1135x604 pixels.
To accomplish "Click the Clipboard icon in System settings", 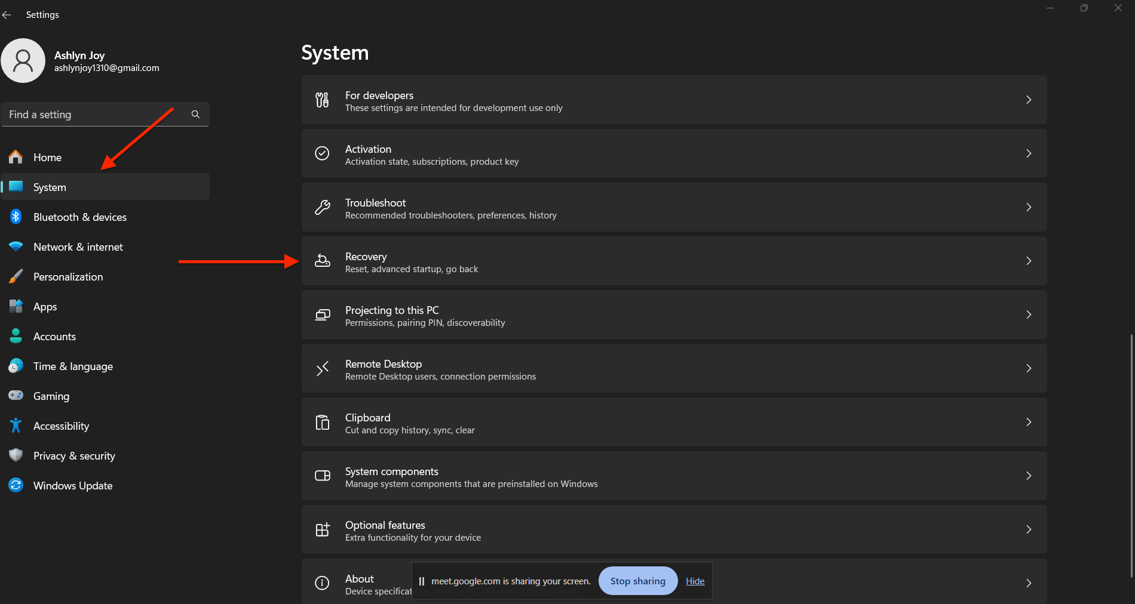I will (x=323, y=422).
